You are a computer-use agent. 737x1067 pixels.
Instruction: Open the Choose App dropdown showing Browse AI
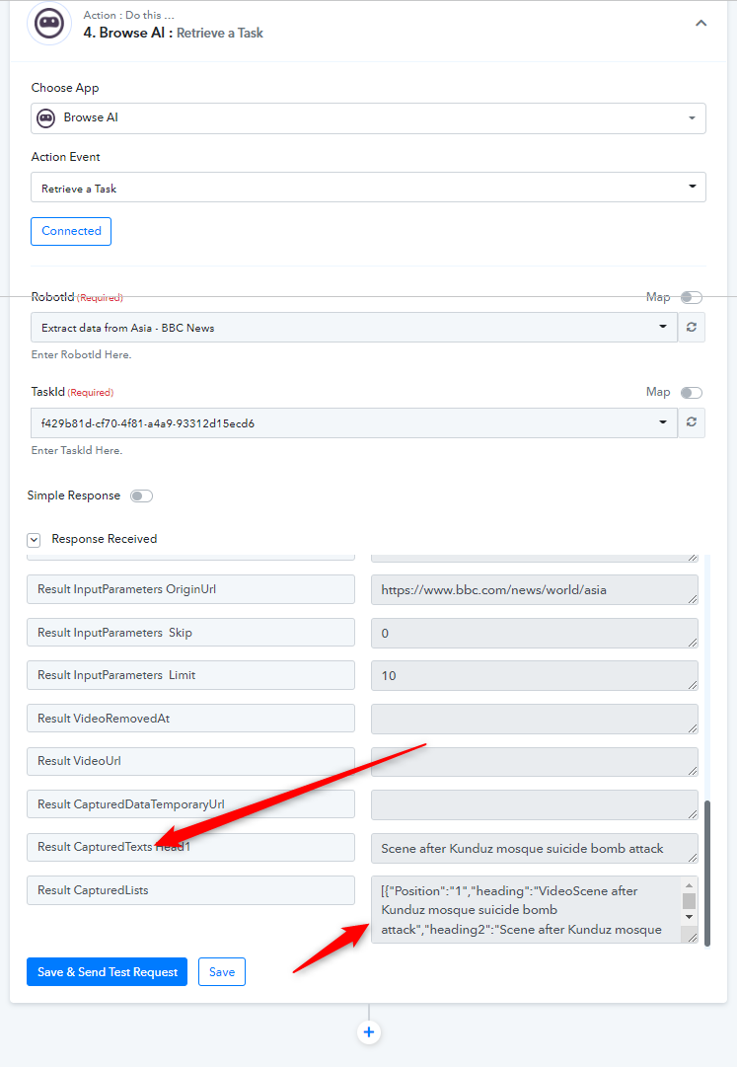pyautogui.click(x=369, y=118)
